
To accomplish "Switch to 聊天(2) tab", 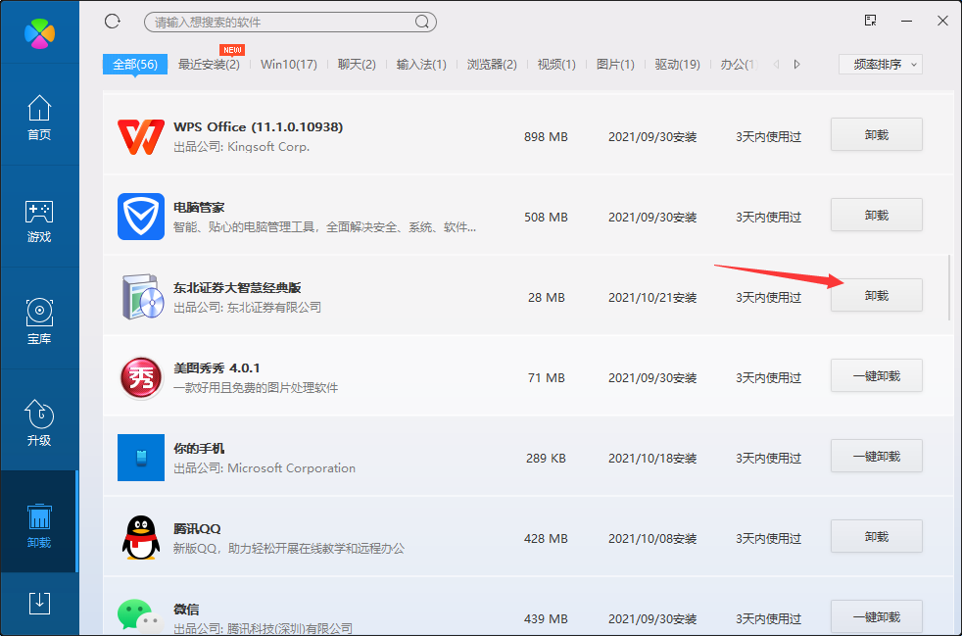I will 357,65.
